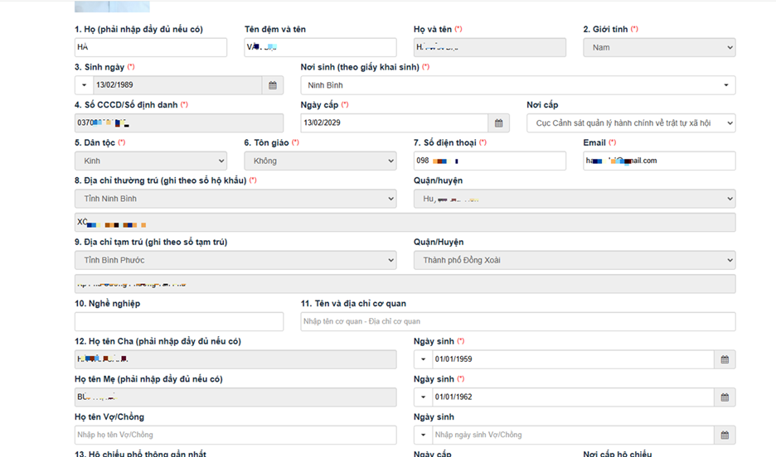This screenshot has width=776, height=457.
Task: Open Nơi sinh dropdown showing Ninh Bình
Action: click(517, 85)
